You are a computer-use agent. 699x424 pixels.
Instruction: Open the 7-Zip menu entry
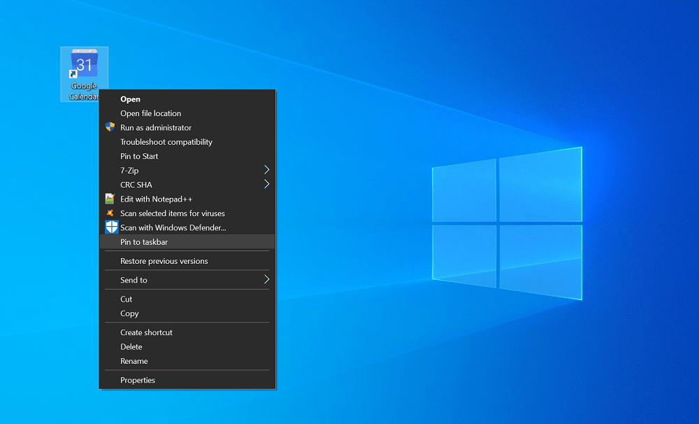click(187, 171)
